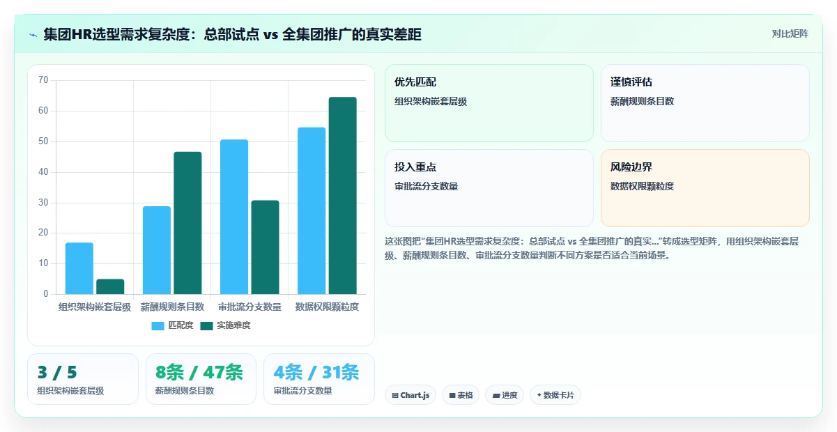Click the 薪酬规则条目数 实施难度 bar

187,223
